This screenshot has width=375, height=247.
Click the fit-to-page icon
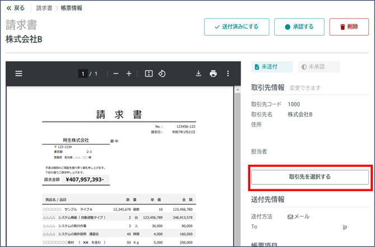[148, 73]
